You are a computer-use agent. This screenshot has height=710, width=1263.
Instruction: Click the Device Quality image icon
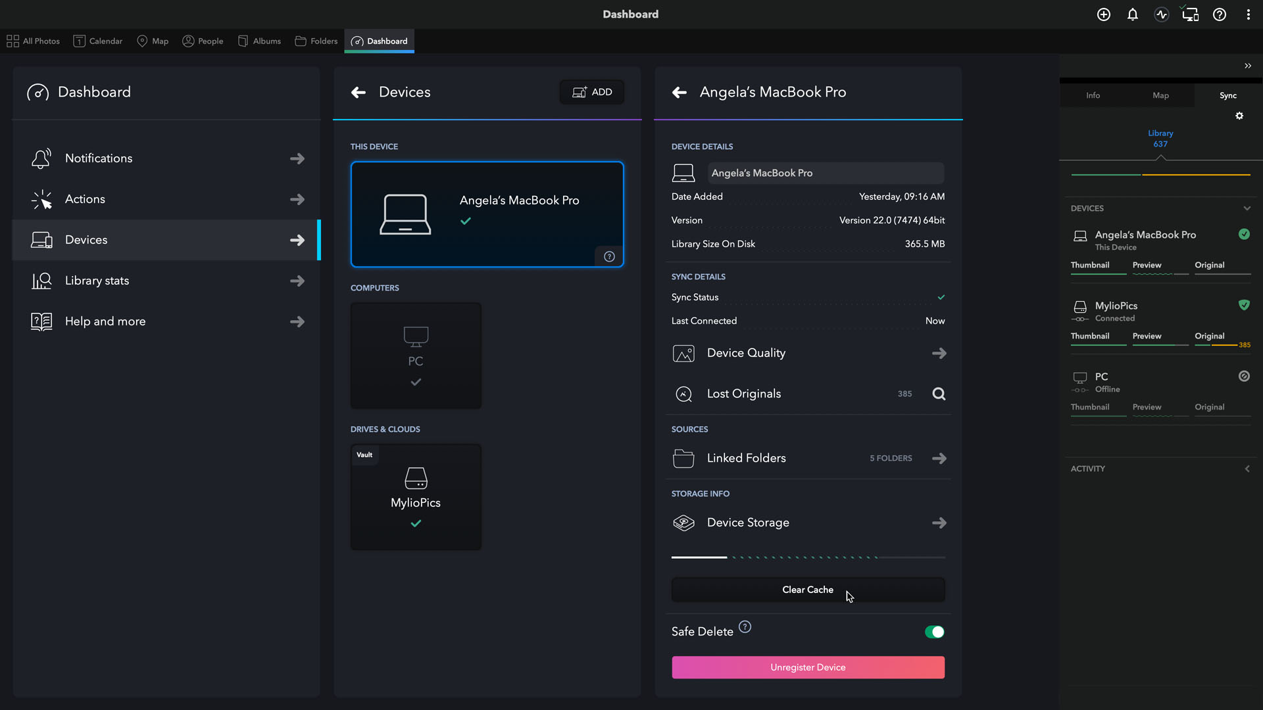(x=683, y=354)
